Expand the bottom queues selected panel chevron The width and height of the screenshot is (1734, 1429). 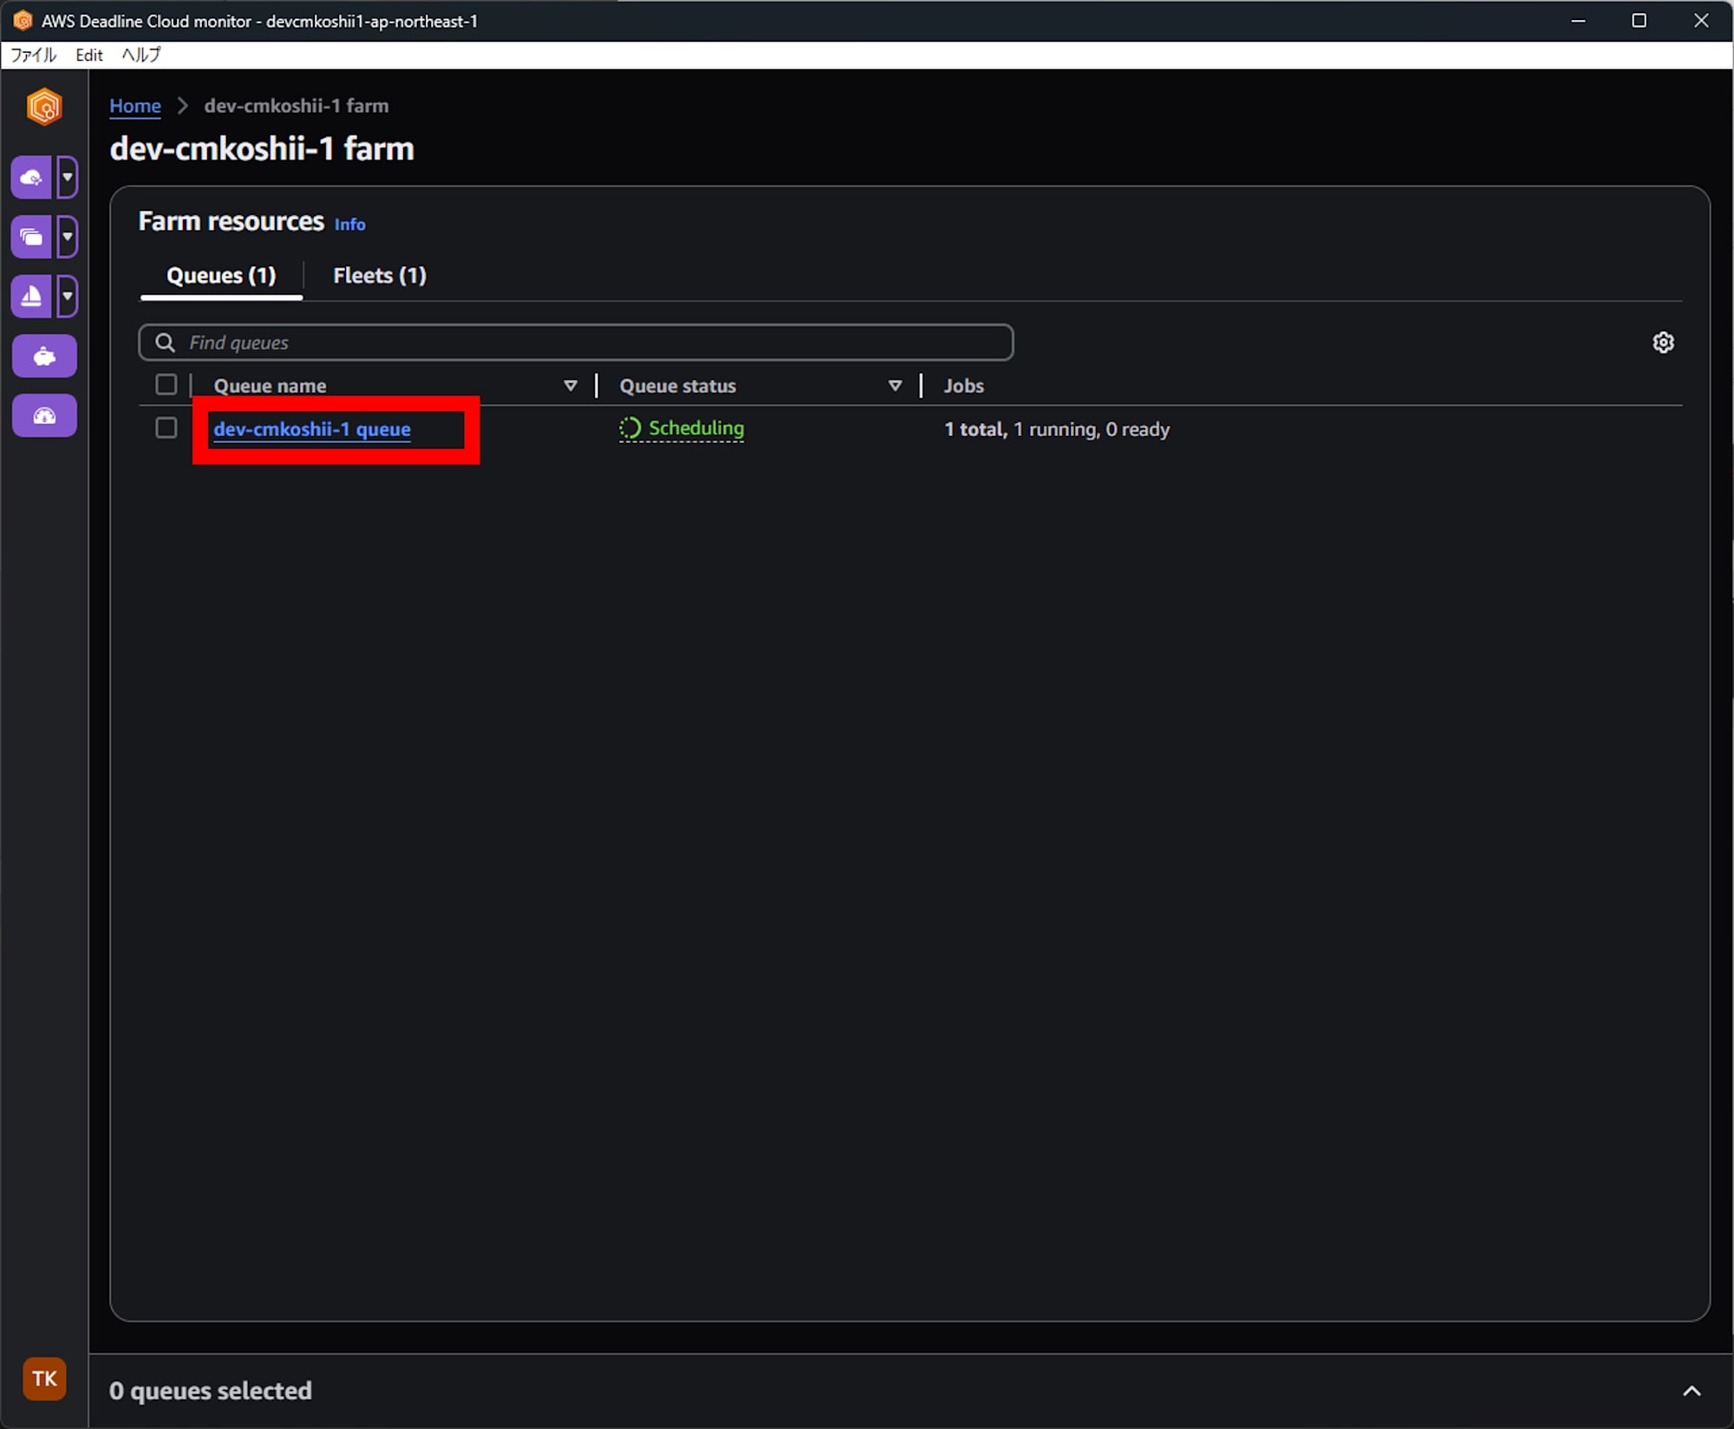[x=1692, y=1391]
